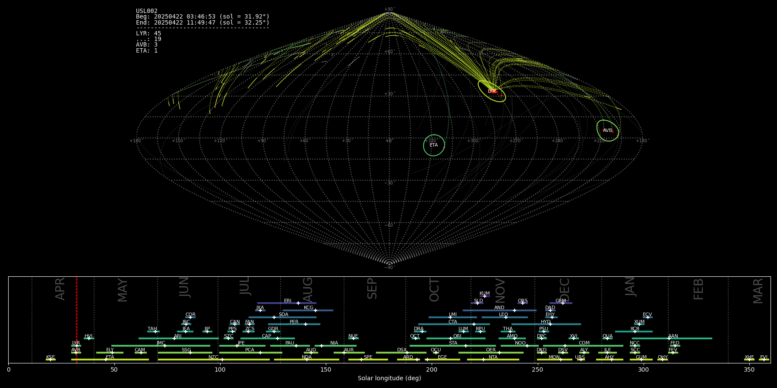
Task: Click the AUG month label in timeline
Action: click(x=308, y=290)
